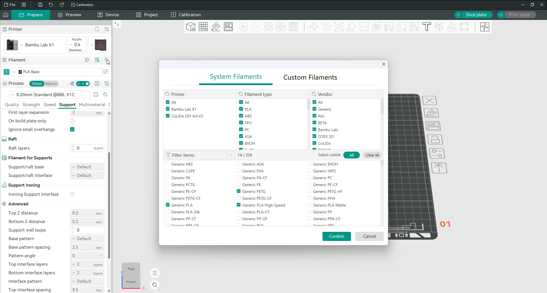This screenshot has width=547, height=293.
Task: Open the 0.20mm Standard preset dropdown
Action: 50,95
